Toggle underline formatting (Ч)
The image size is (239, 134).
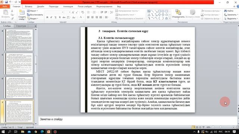tap(56, 17)
